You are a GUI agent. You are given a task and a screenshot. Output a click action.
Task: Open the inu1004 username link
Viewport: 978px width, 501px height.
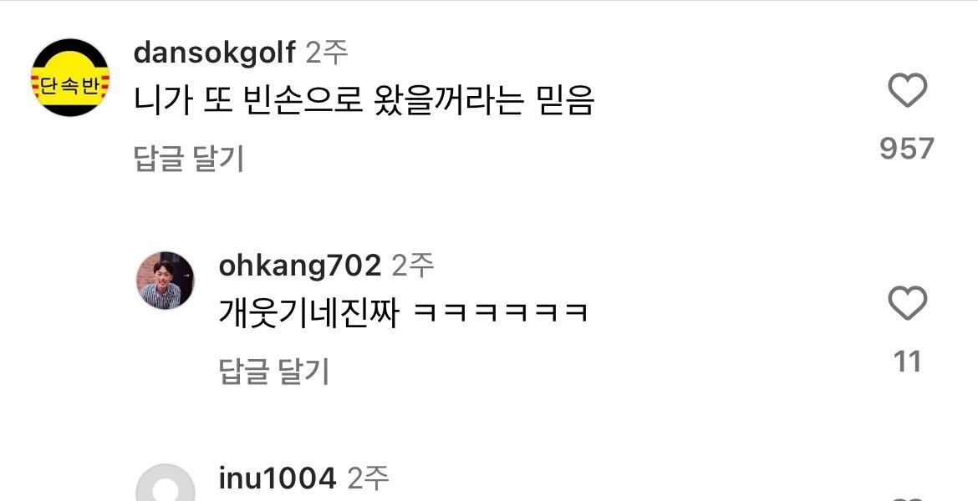pos(278,478)
